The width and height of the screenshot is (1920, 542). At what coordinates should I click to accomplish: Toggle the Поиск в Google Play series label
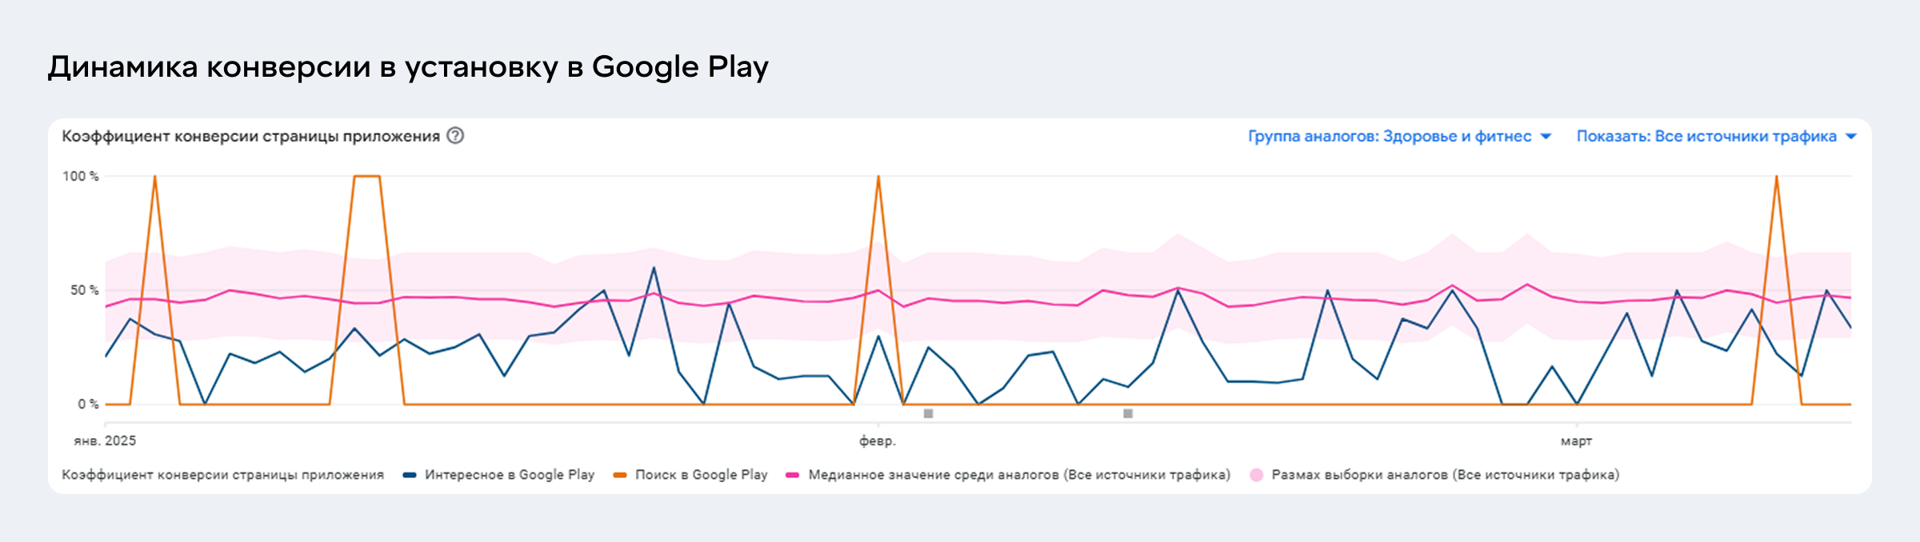coord(701,475)
